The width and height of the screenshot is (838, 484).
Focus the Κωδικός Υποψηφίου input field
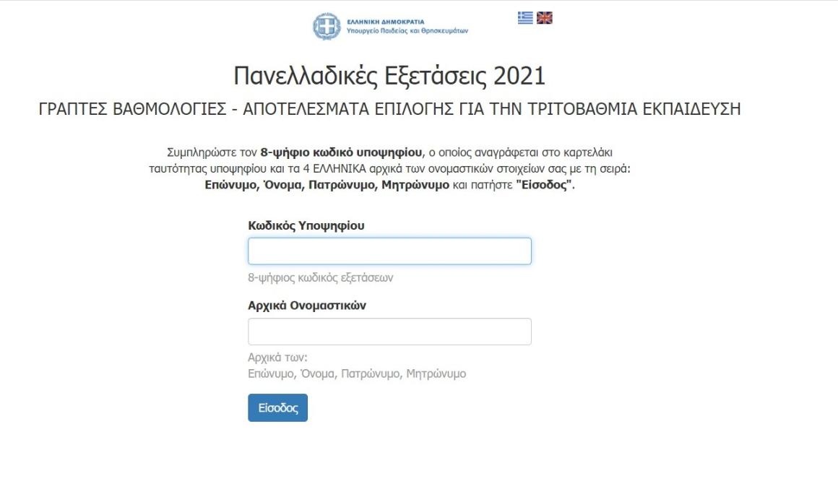[389, 251]
